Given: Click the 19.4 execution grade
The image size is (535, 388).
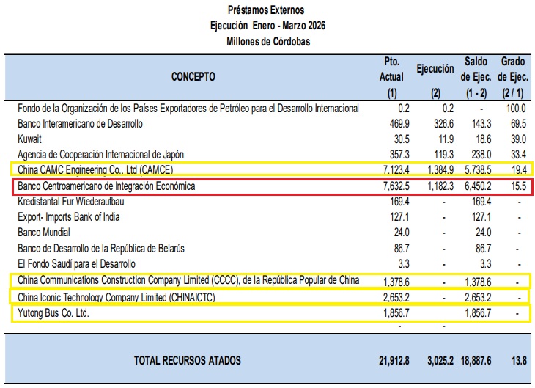Looking at the screenshot, I should pyautogui.click(x=519, y=169).
